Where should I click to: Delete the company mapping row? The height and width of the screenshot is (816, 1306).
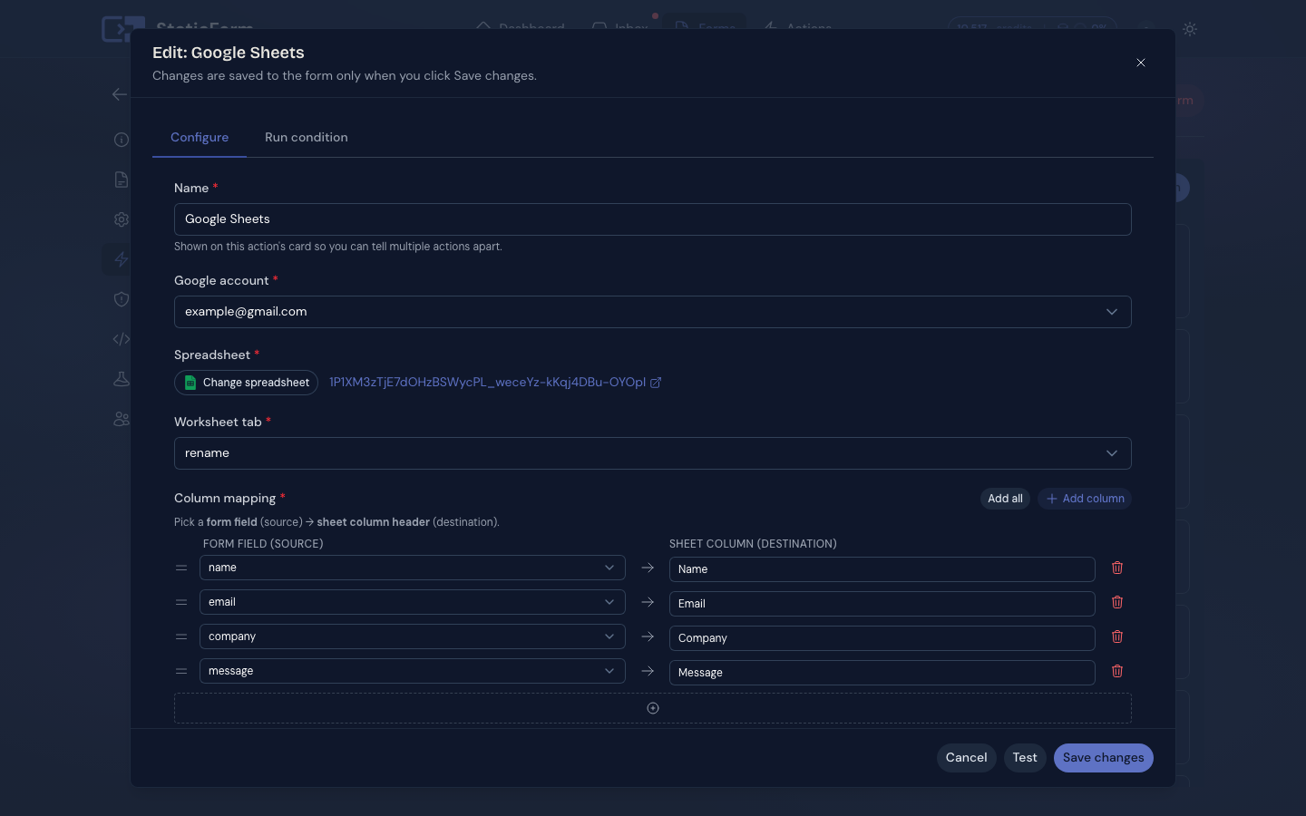click(1117, 636)
